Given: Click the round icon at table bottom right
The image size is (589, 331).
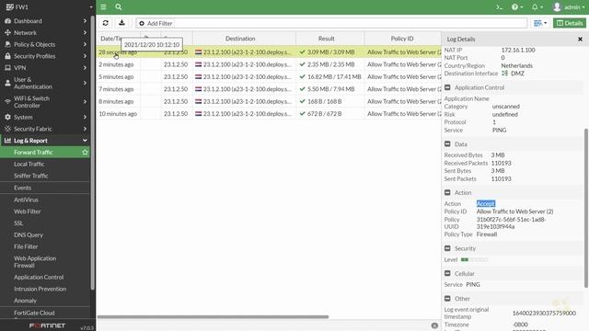Looking at the screenshot, I should click(x=434, y=325).
